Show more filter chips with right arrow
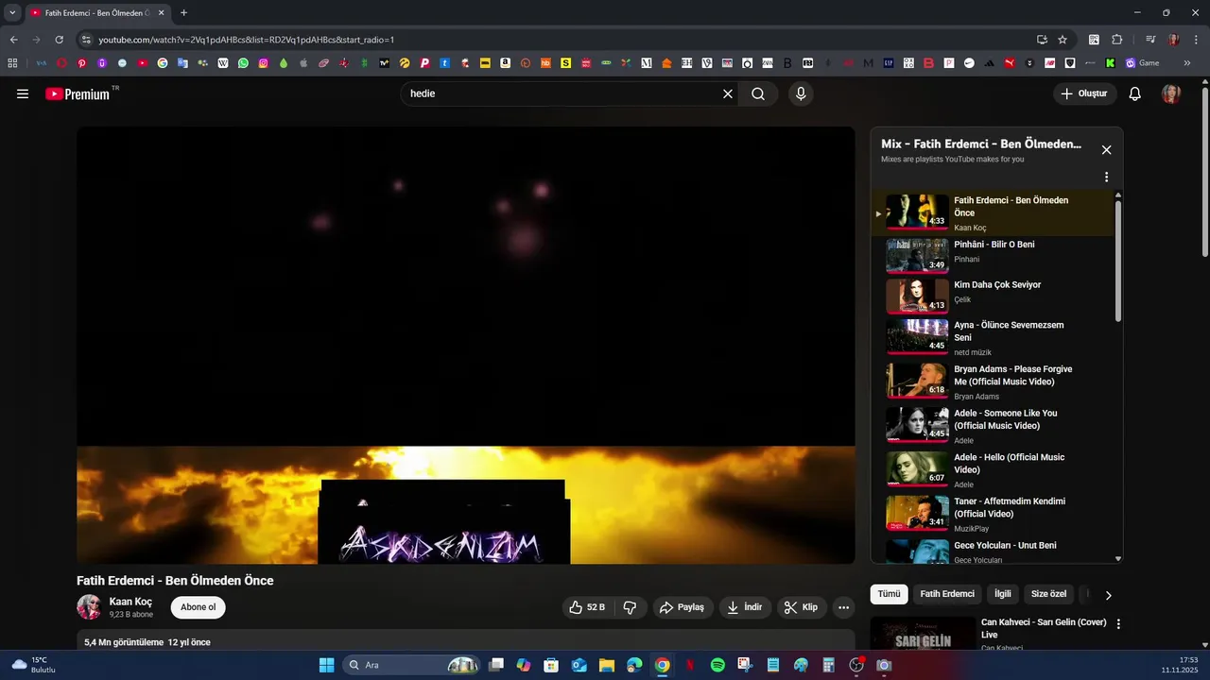This screenshot has width=1210, height=680. coord(1108,595)
